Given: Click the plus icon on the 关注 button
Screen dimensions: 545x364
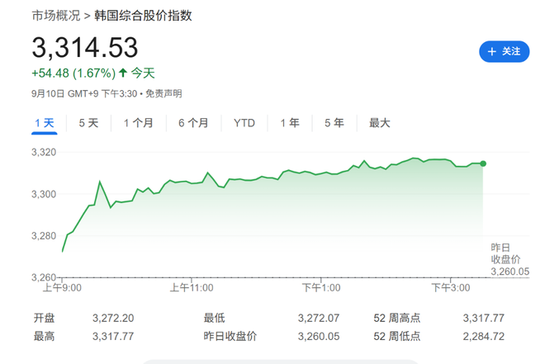Looking at the screenshot, I should point(493,51).
